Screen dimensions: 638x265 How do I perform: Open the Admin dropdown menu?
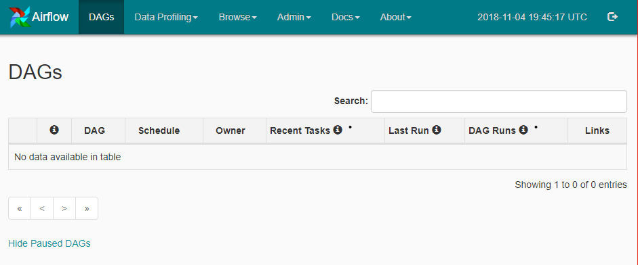pos(294,17)
